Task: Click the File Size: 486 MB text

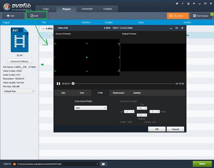Action: 11,86
